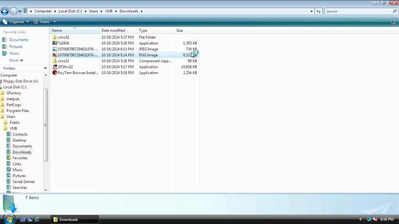Image resolution: width=399 pixels, height=224 pixels.
Task: Open the recent pages dropdown arrow
Action: (20, 12)
